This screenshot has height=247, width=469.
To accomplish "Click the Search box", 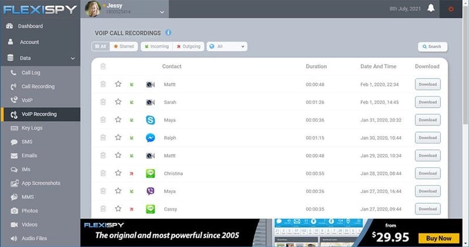I will pos(432,46).
